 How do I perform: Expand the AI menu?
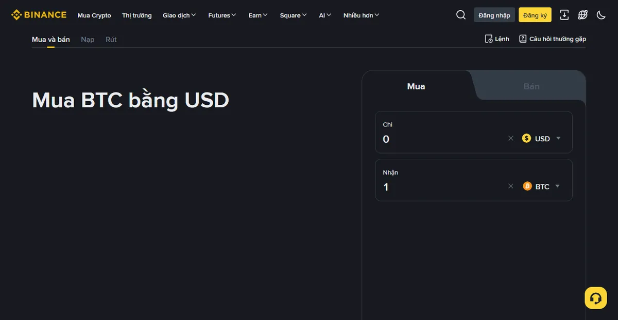325,15
